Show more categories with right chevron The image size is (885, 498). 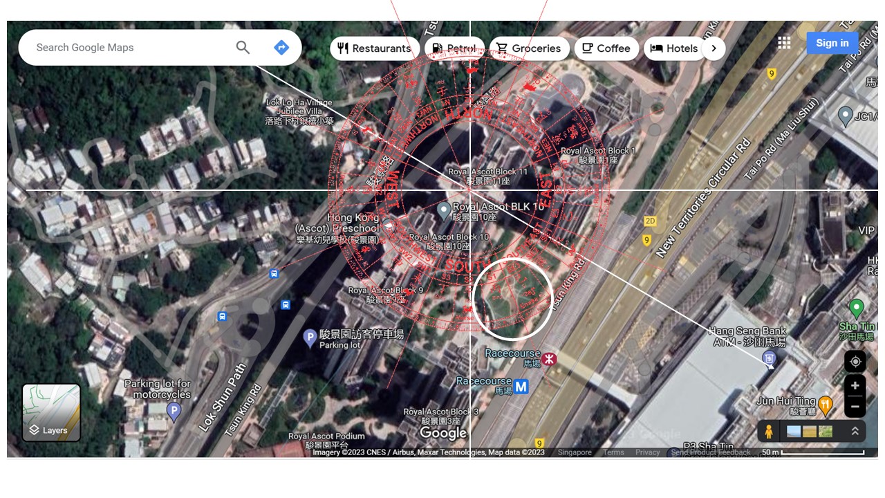(714, 48)
